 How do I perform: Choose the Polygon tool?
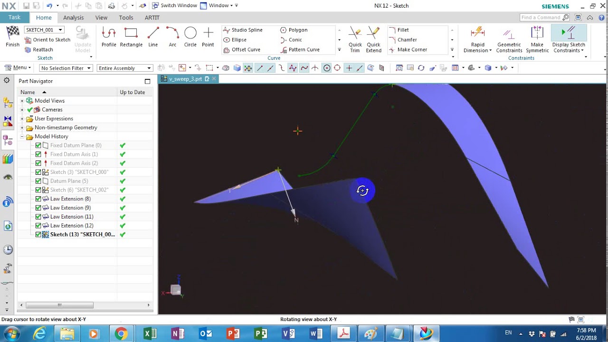click(294, 30)
